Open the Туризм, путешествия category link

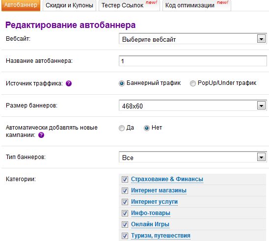[161, 236]
